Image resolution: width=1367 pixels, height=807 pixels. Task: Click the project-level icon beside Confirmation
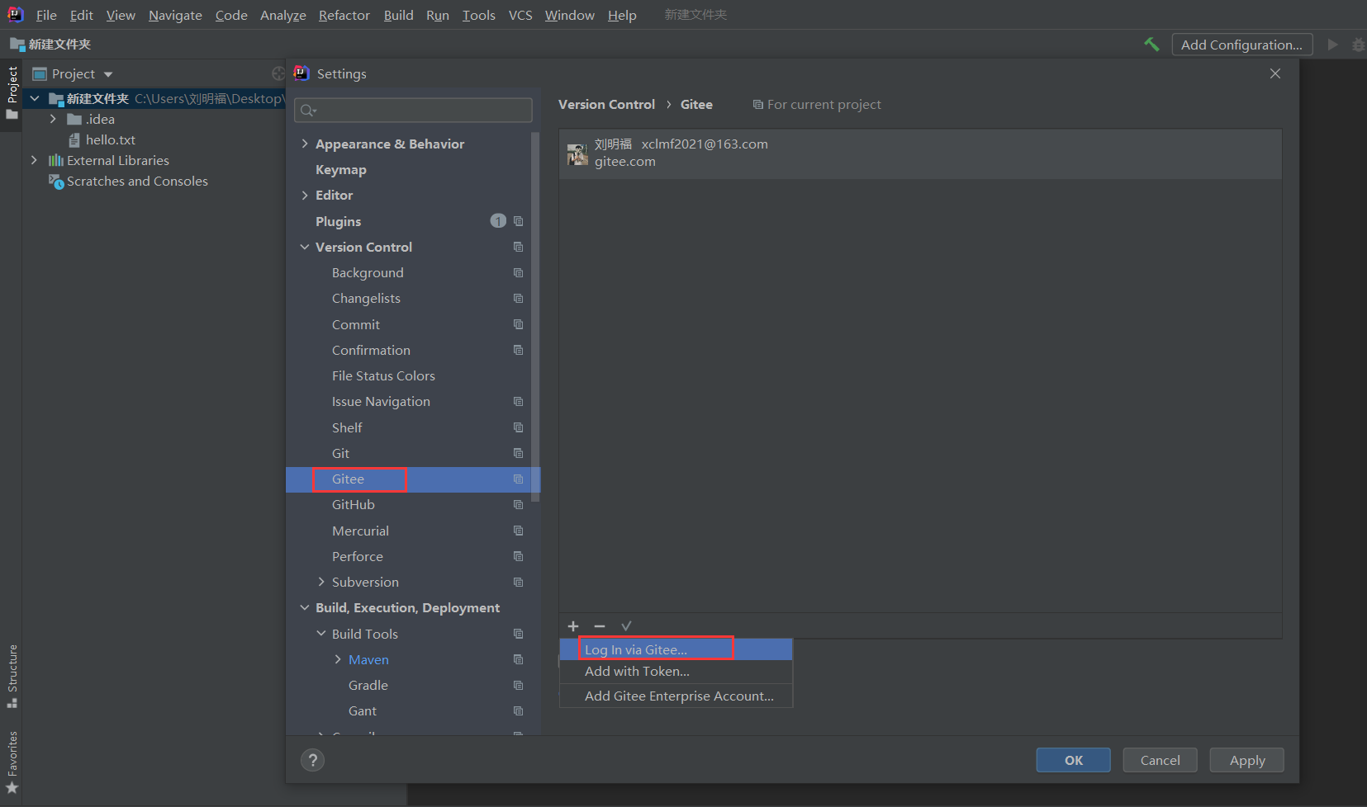[518, 350]
